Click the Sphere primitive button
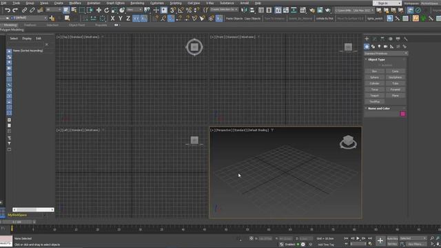 tap(374, 77)
